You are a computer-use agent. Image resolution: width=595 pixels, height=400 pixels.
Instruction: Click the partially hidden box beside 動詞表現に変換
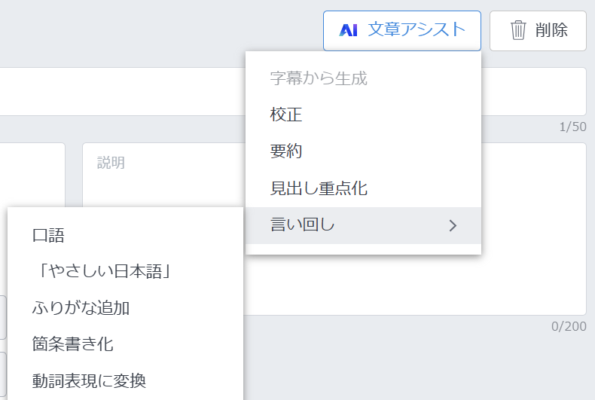3,374
